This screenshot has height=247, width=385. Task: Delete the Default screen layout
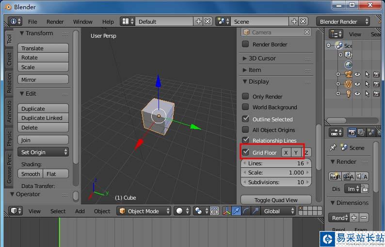[208, 22]
